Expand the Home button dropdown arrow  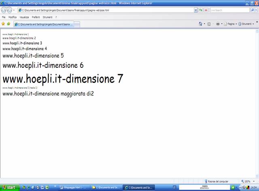[x=204, y=24]
